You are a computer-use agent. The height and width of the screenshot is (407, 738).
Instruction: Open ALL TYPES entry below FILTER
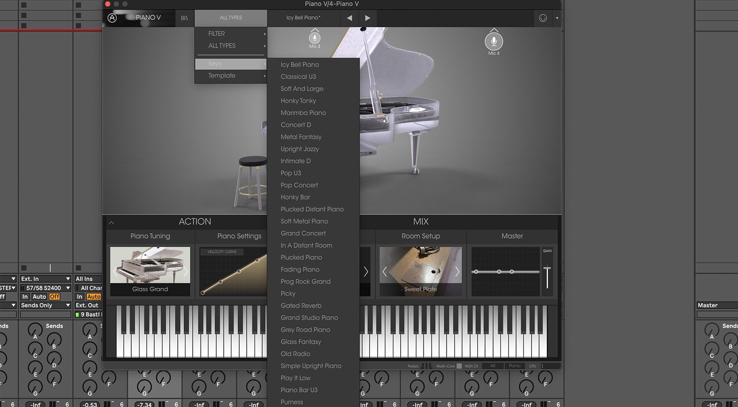pyautogui.click(x=231, y=45)
